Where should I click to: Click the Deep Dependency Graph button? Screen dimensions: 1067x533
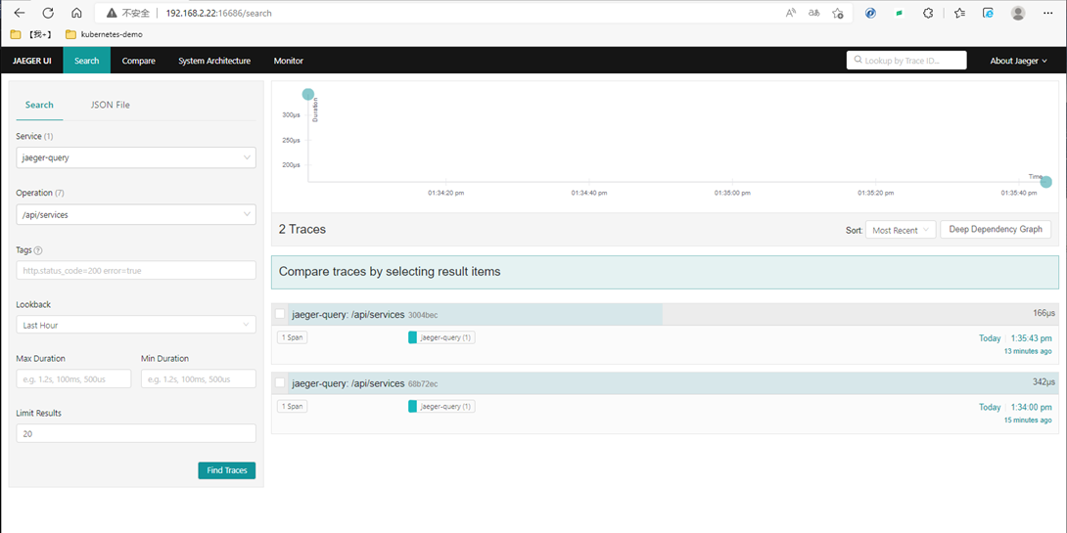[x=996, y=230]
